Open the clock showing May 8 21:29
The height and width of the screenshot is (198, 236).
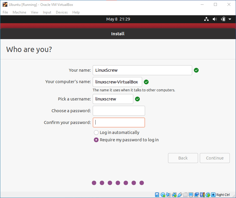coord(118,19)
